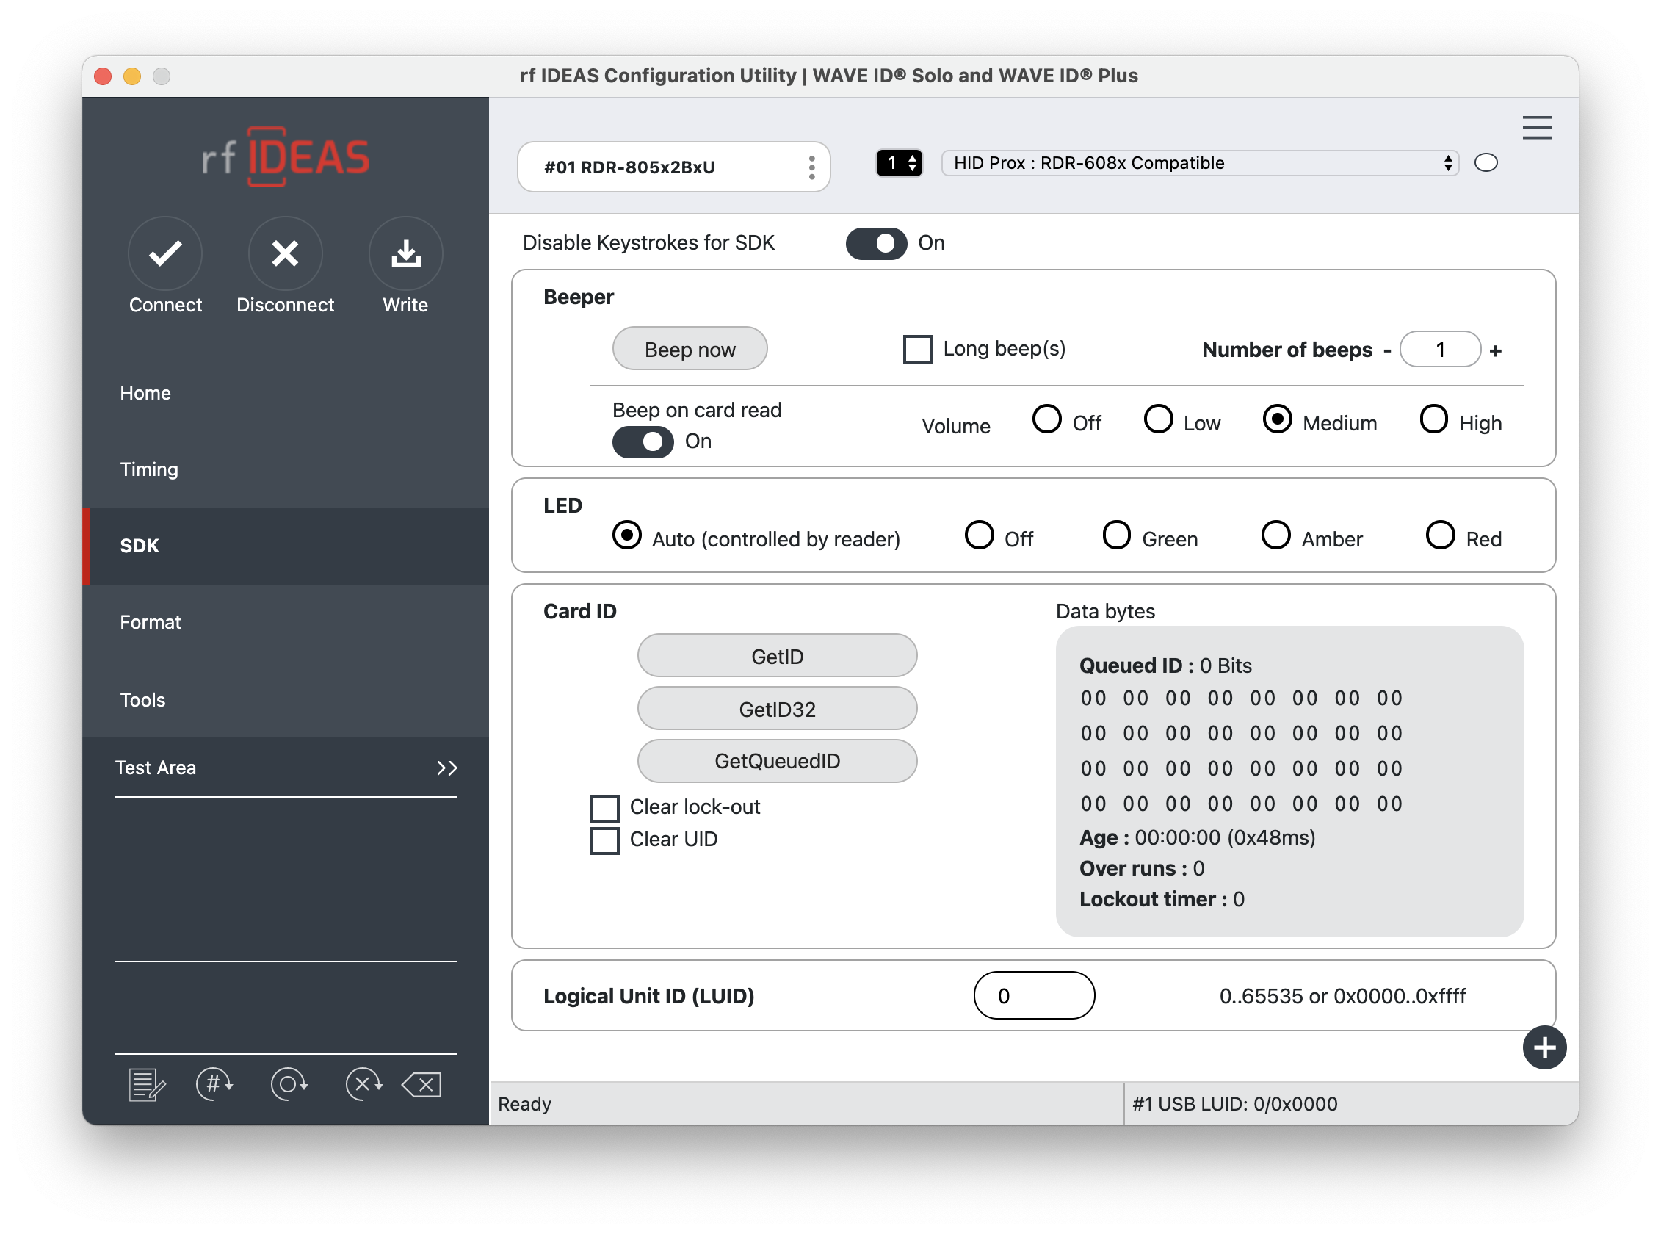Click the Ready status bar text
This screenshot has width=1661, height=1234.
[x=524, y=1104]
